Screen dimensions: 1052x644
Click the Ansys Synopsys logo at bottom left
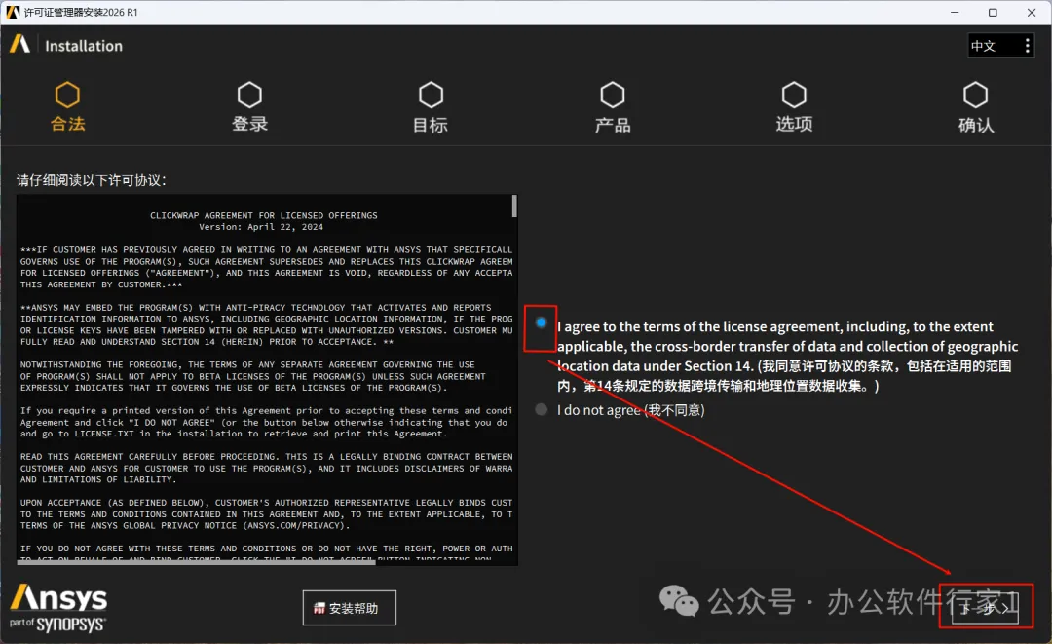(x=58, y=608)
